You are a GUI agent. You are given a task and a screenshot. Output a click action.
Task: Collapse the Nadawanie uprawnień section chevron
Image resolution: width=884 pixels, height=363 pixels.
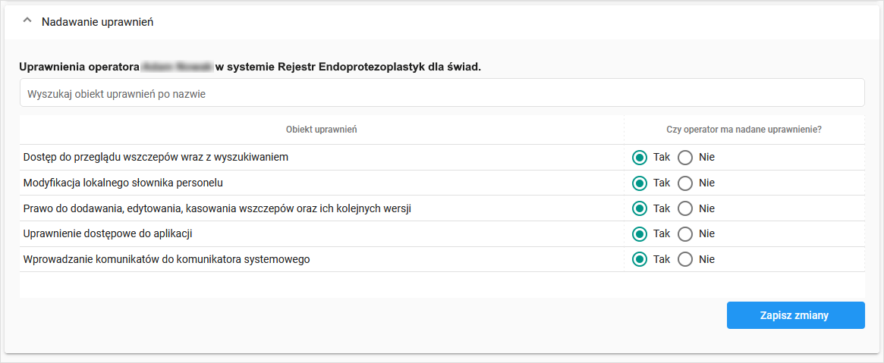[28, 22]
